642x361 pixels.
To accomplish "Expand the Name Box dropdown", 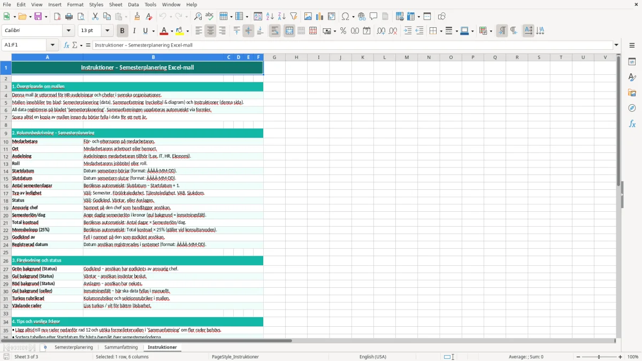I will point(52,45).
